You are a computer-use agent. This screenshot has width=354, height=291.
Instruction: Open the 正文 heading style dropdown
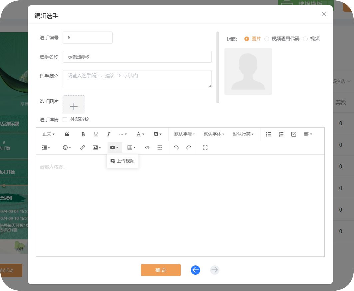click(x=48, y=134)
